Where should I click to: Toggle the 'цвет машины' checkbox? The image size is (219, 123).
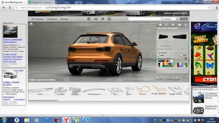tap(158, 49)
